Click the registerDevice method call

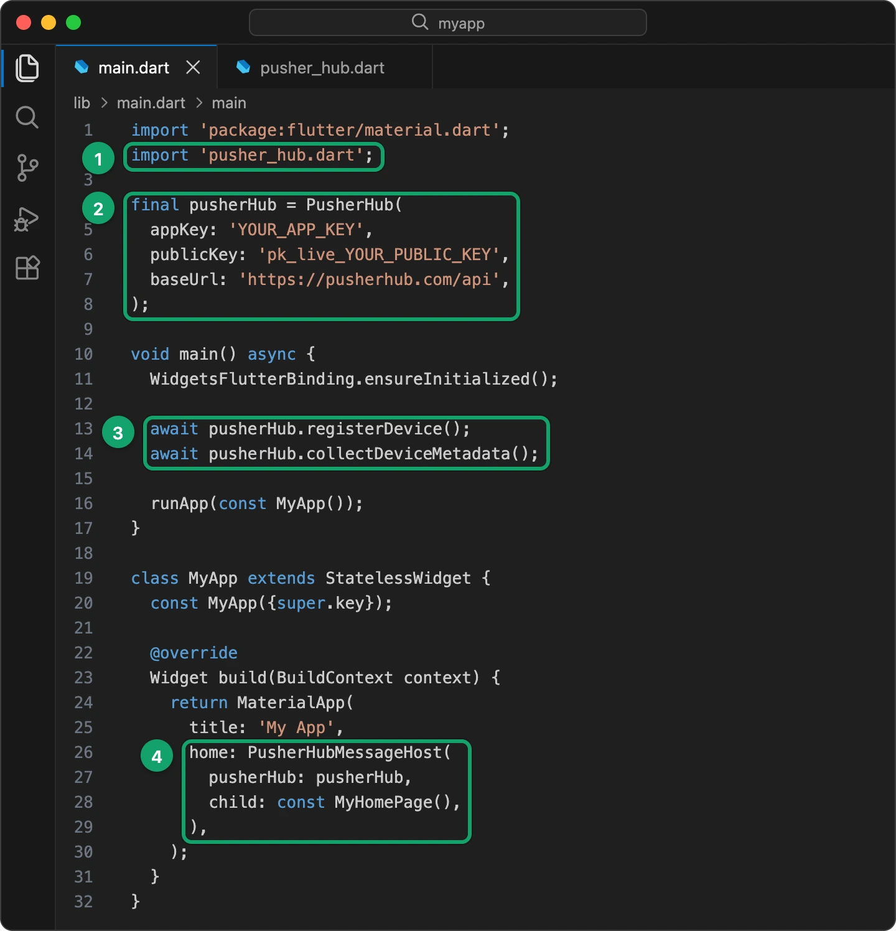(x=375, y=429)
